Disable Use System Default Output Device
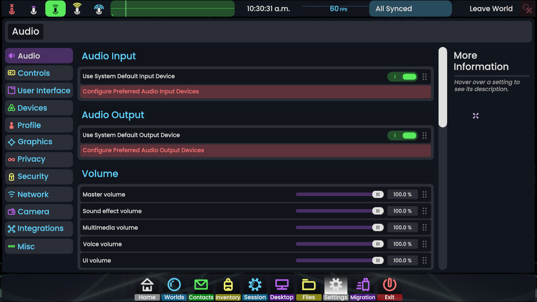This screenshot has width=537, height=302. pos(402,136)
